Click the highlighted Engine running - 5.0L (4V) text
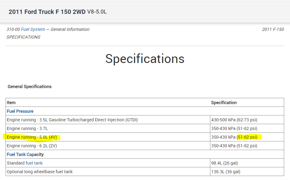290x180 pixels. pyautogui.click(x=32, y=137)
